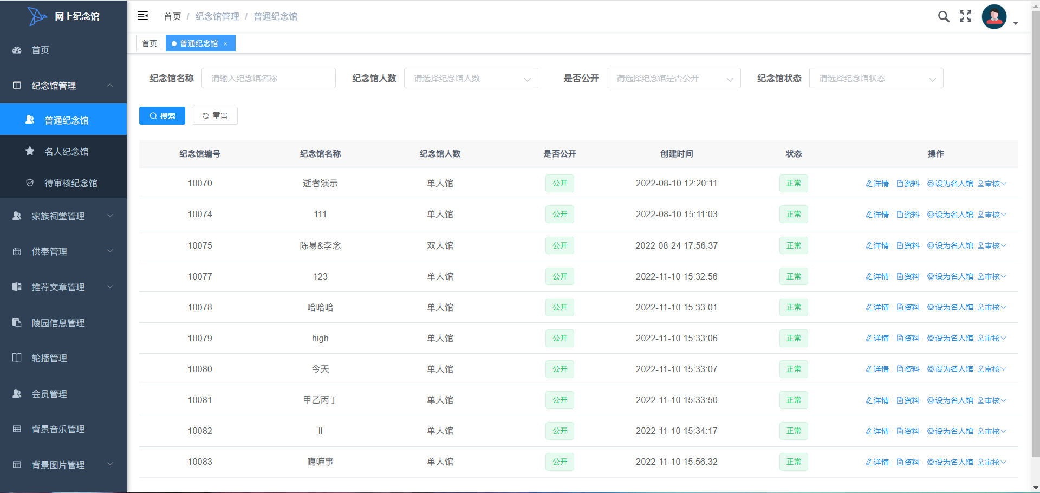This screenshot has width=1040, height=493.
Task: Click 审核 for memorial 10080
Action: [992, 369]
